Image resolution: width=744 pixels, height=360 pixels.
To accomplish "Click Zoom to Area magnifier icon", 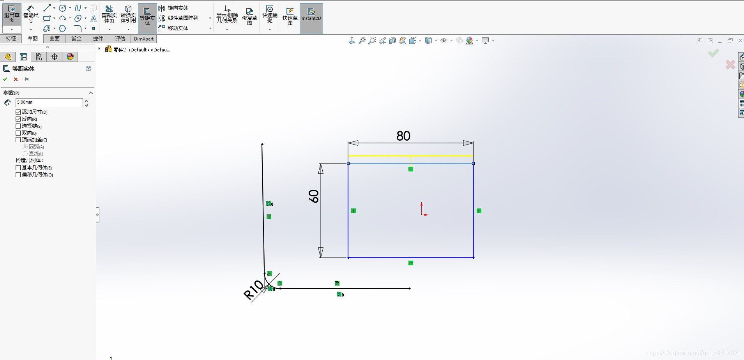I will click(372, 41).
